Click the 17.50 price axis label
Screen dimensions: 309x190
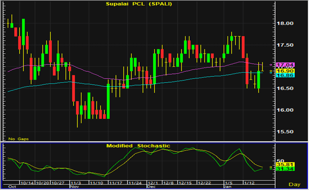[286, 45]
